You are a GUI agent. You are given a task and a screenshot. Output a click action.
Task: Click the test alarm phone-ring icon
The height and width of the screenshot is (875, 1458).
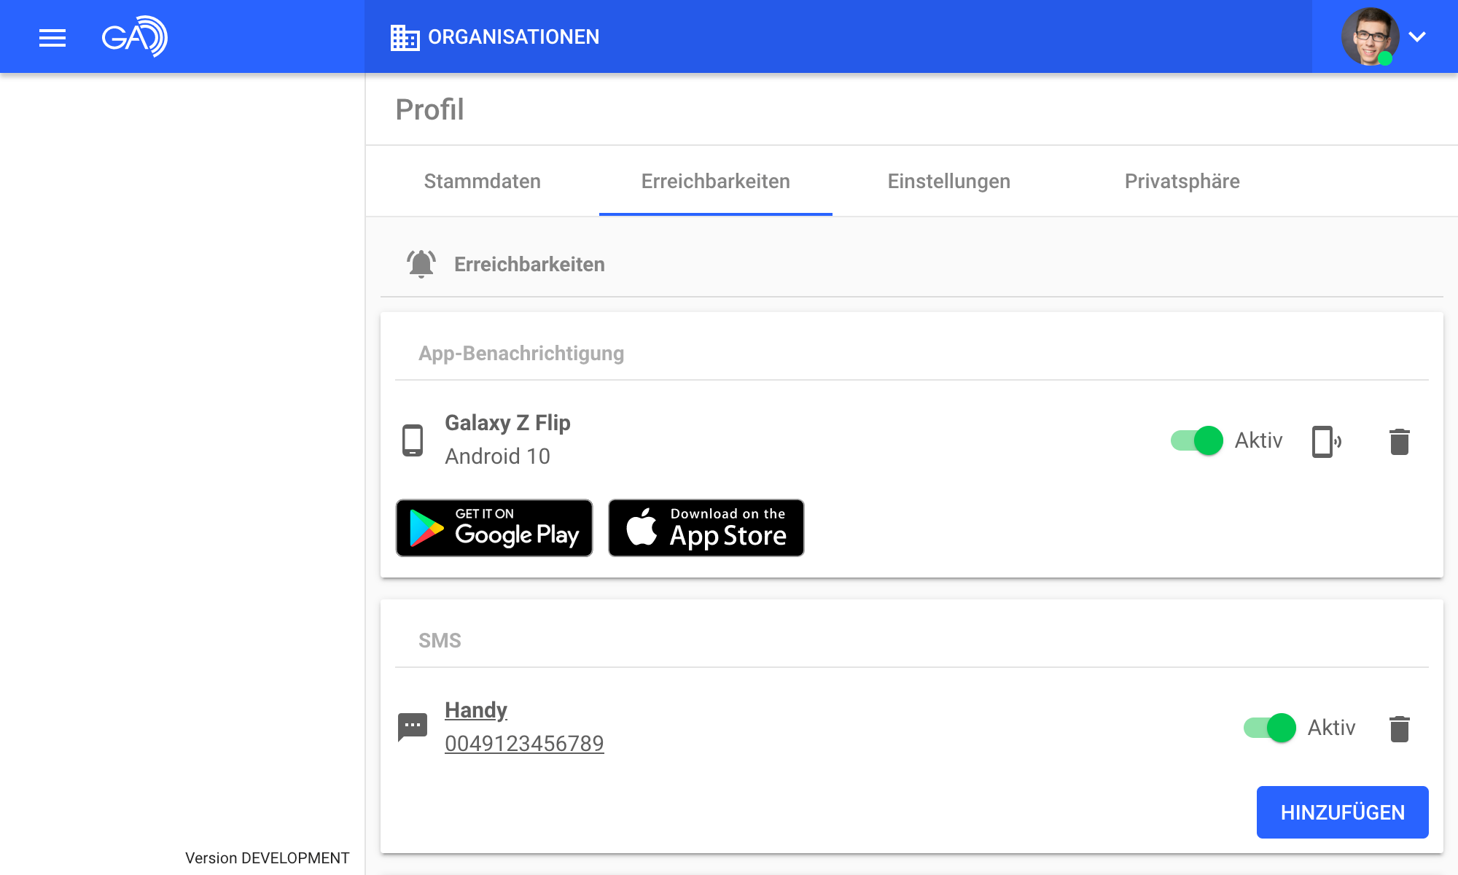(x=1326, y=441)
